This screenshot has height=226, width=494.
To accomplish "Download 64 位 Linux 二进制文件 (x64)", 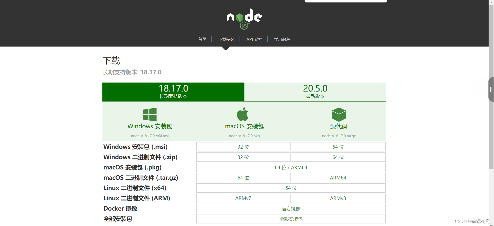I will [291, 188].
